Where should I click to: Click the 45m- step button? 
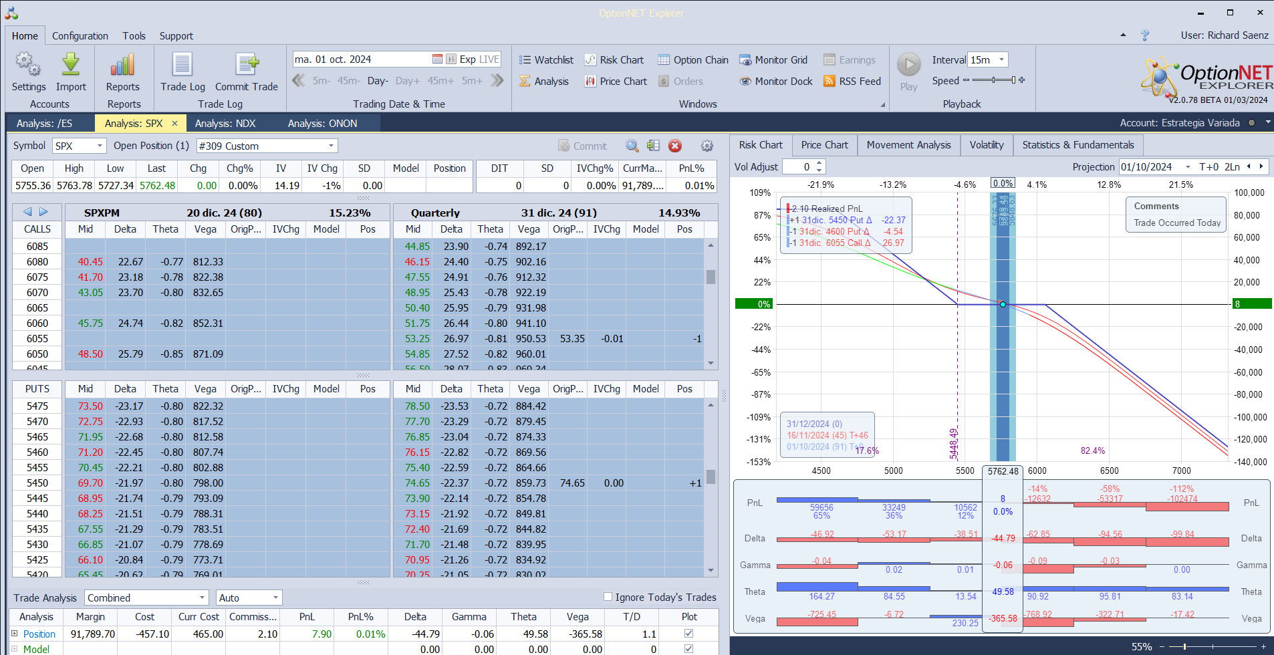point(348,81)
